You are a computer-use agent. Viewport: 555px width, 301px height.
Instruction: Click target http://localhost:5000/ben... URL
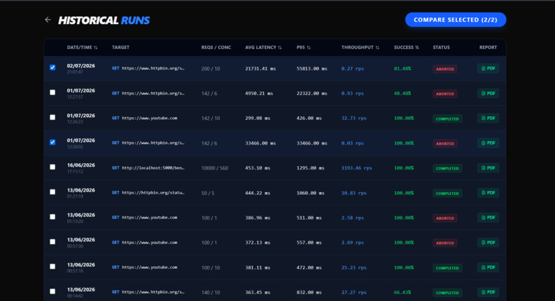(153, 168)
